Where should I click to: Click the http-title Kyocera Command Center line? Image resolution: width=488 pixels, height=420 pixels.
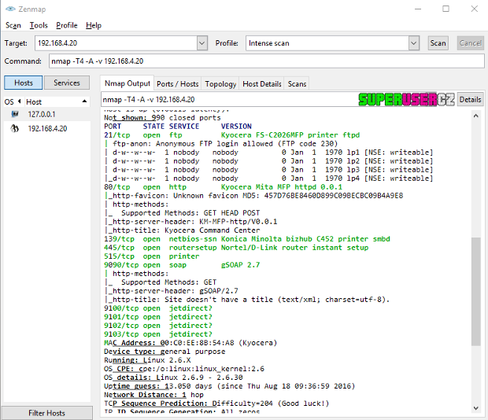(182, 230)
